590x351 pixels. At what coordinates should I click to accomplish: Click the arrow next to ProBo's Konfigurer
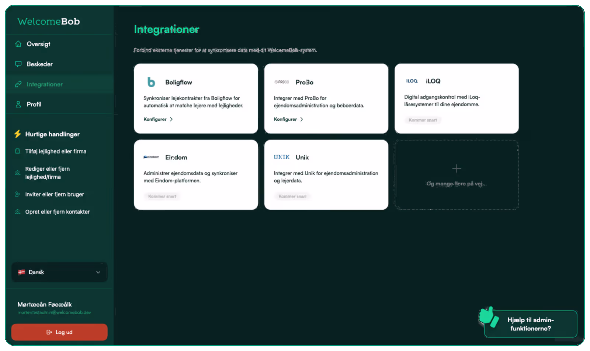pyautogui.click(x=302, y=119)
